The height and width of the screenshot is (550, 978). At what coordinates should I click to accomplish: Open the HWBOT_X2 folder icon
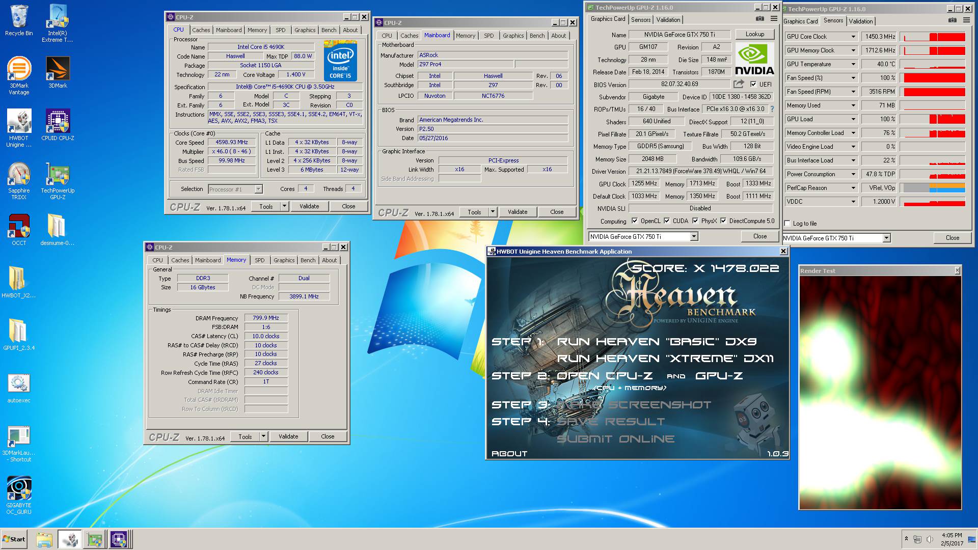(19, 282)
